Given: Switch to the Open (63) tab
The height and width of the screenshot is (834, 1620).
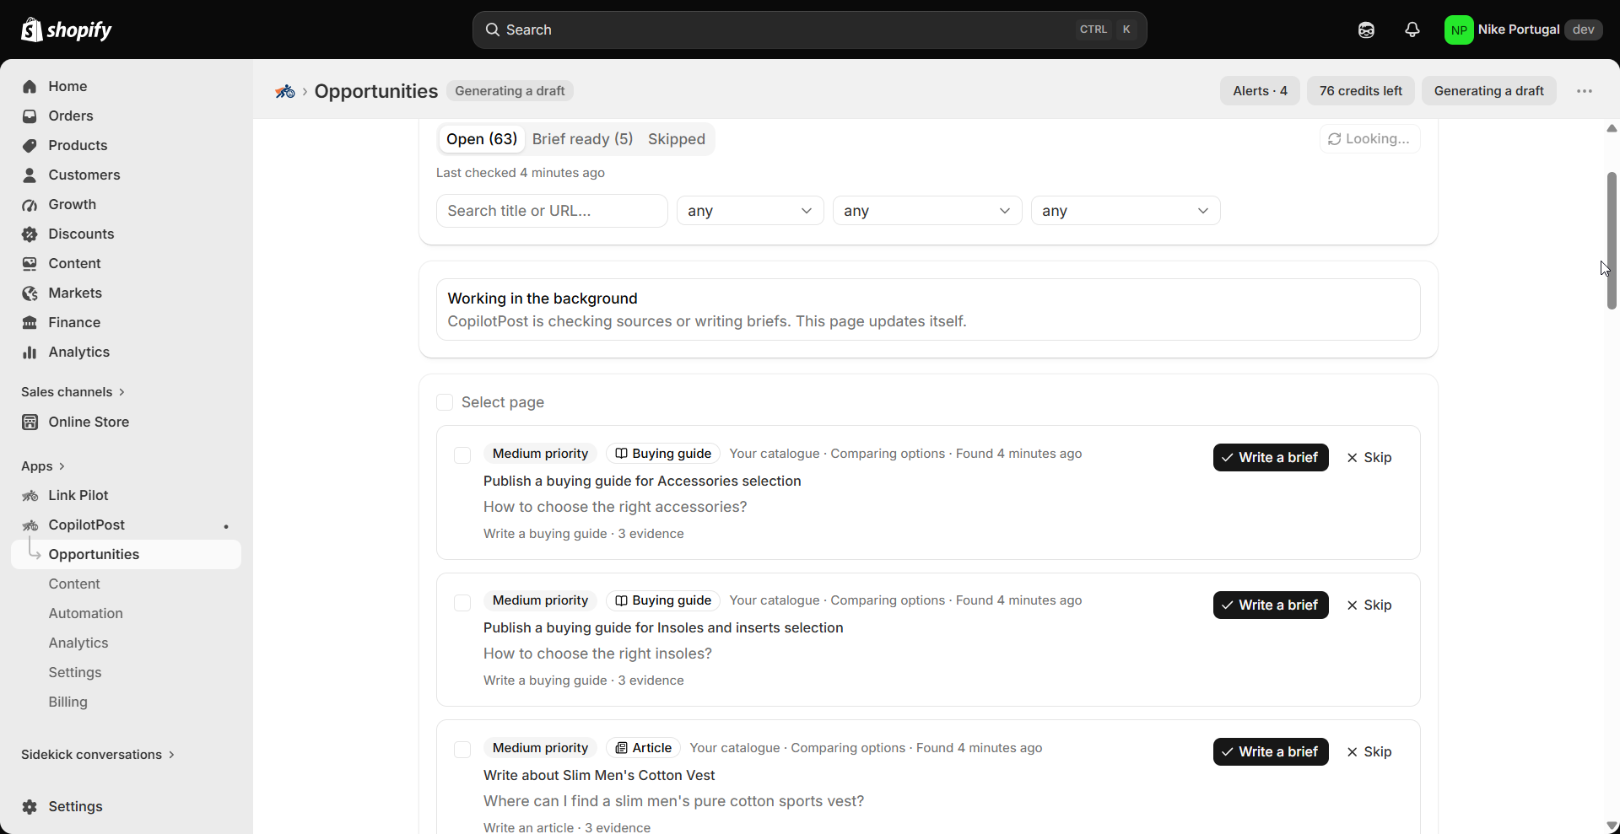Looking at the screenshot, I should 482,139.
